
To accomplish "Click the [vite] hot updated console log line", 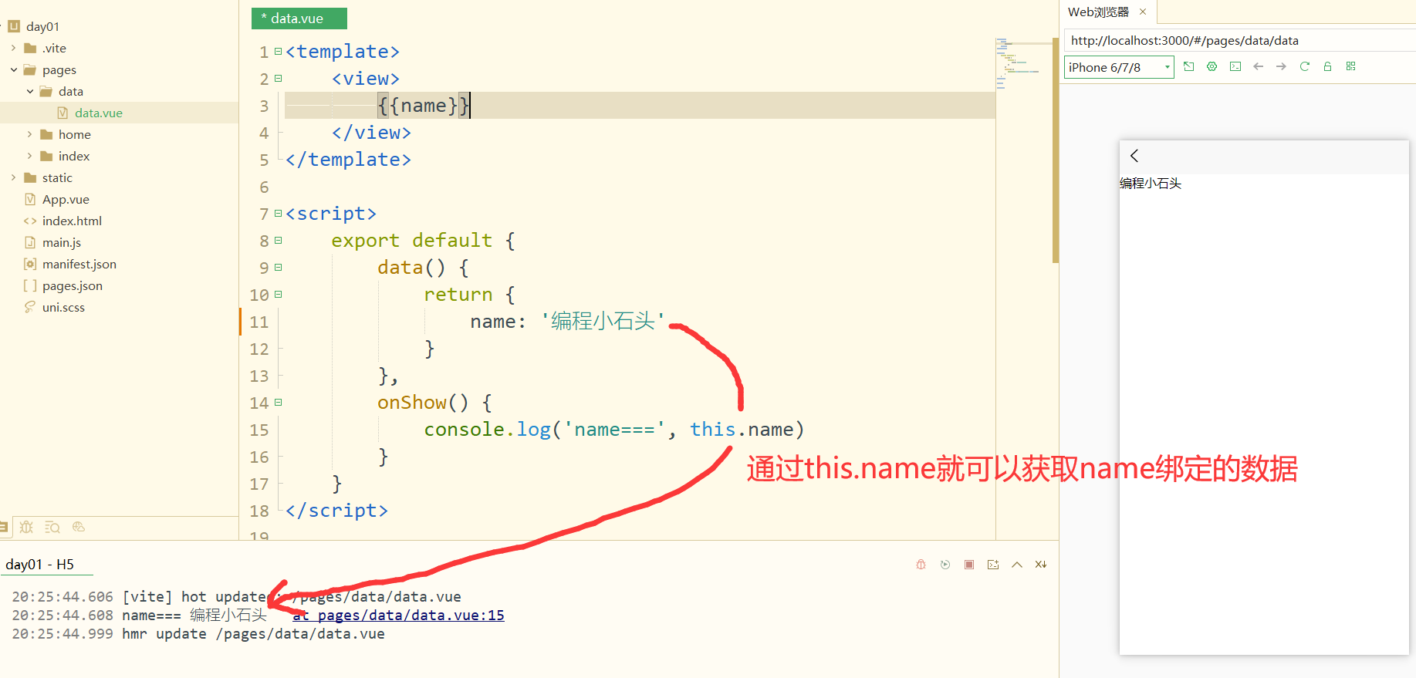I will coord(236,597).
